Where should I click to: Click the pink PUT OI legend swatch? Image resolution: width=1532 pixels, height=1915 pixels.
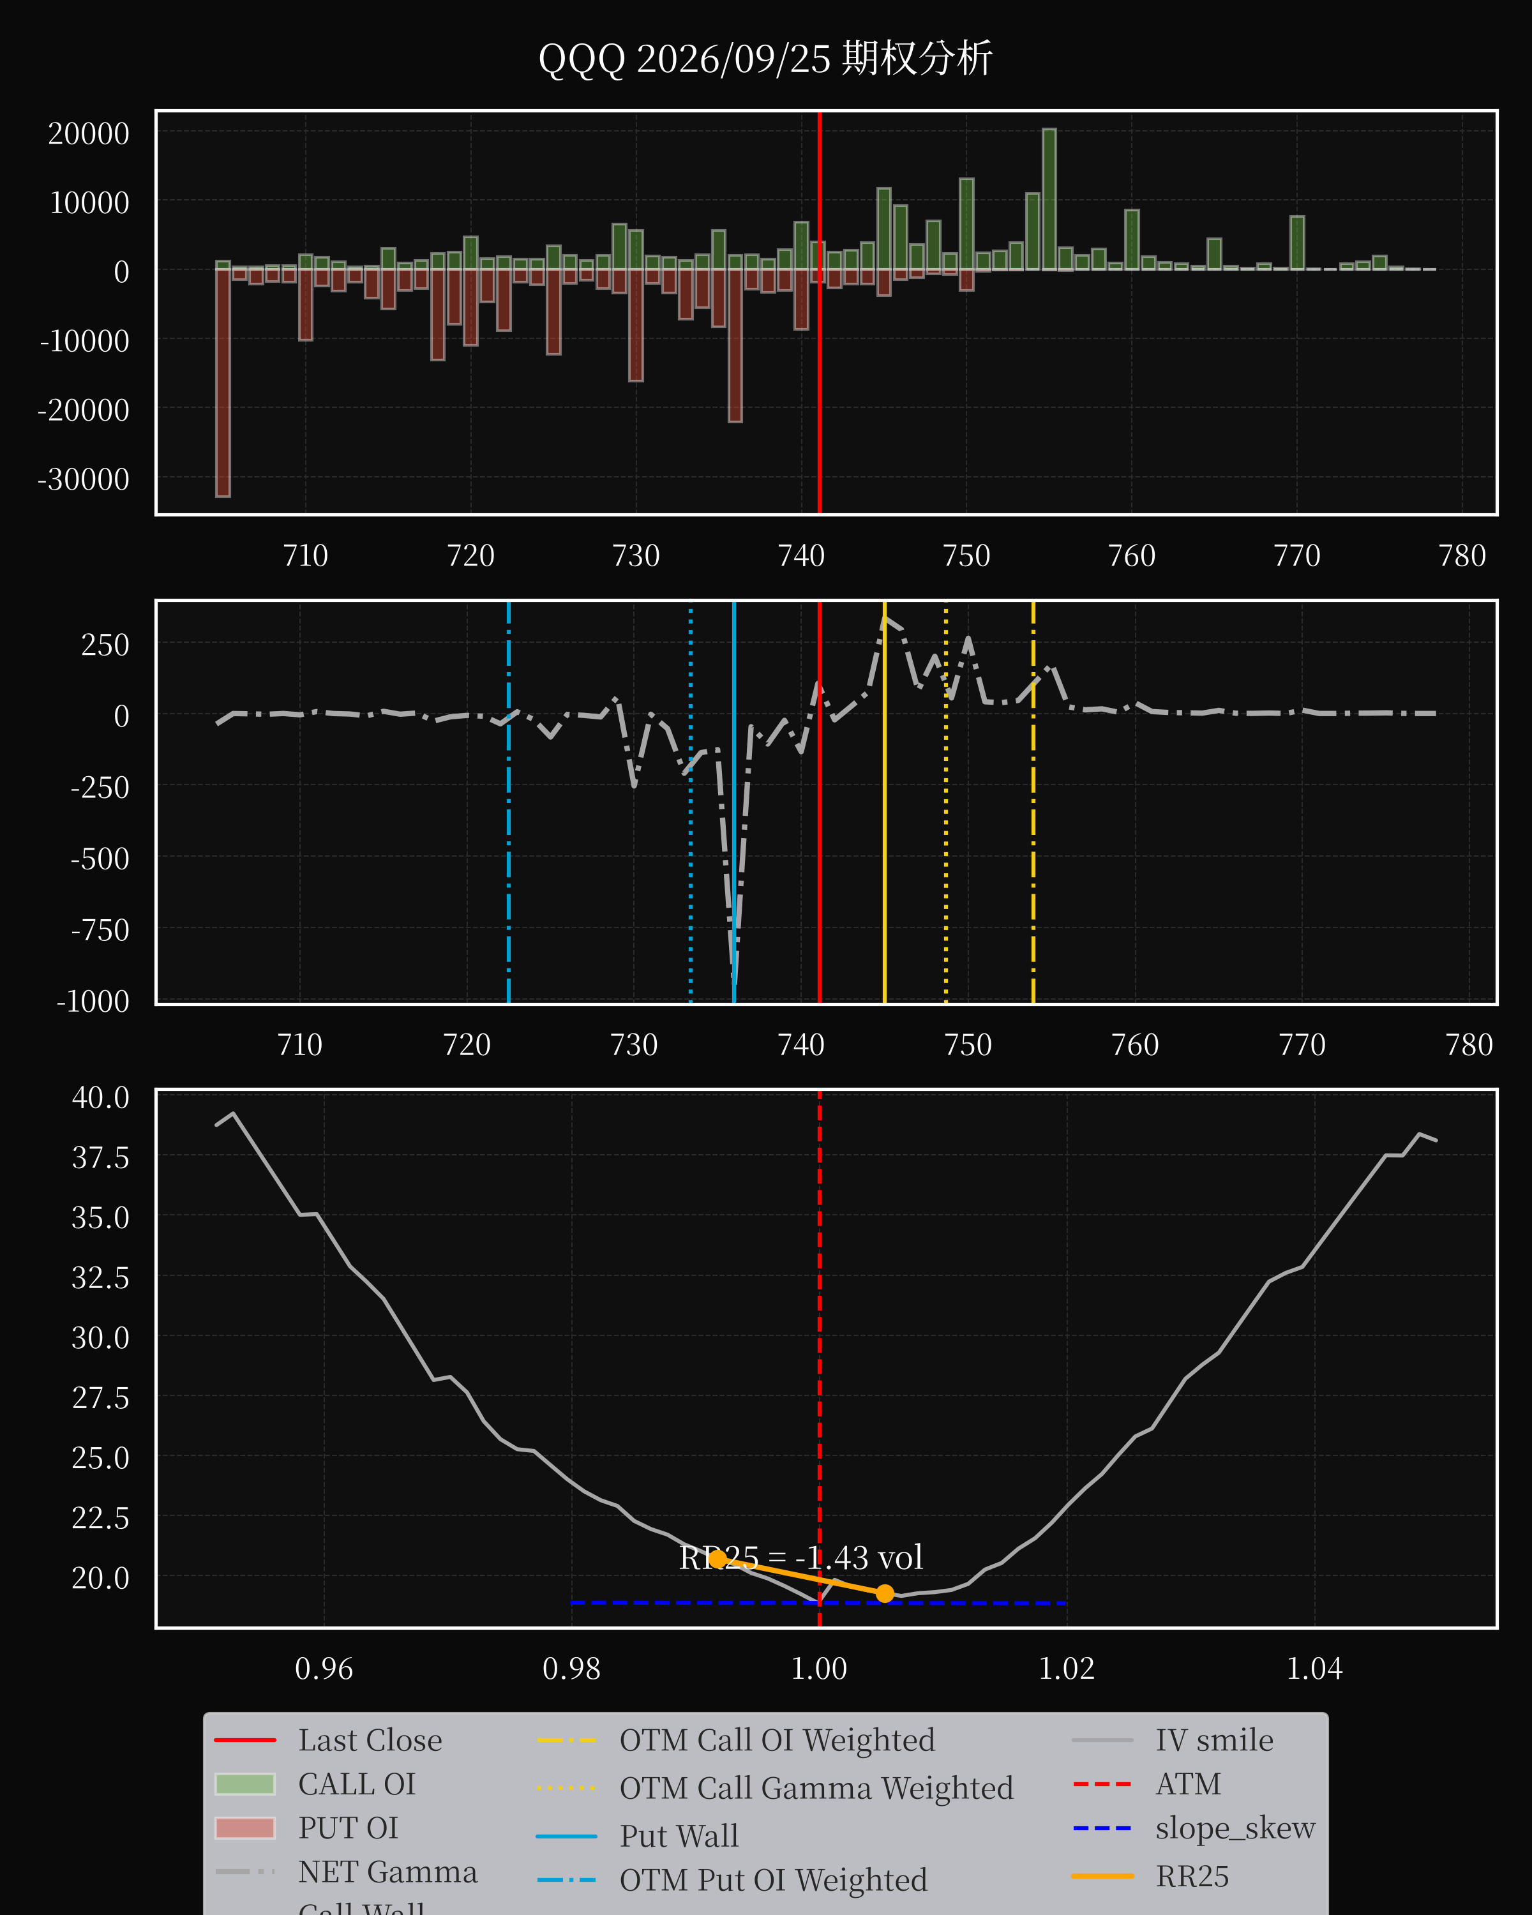click(245, 1828)
